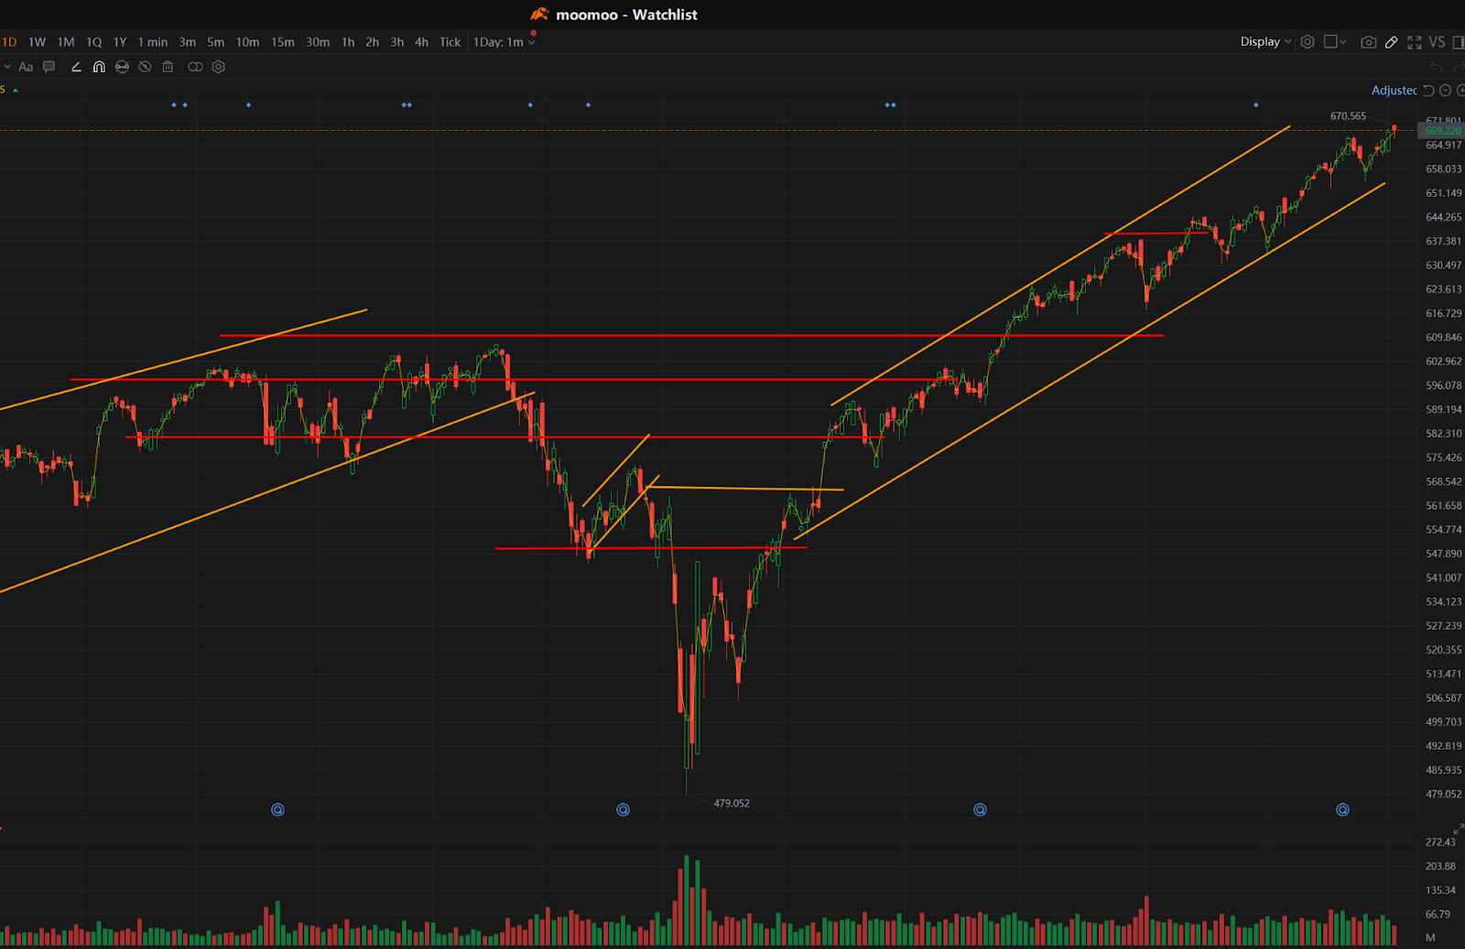
Task: Click the undo arrow in drawing toolbar
Action: (1436, 67)
